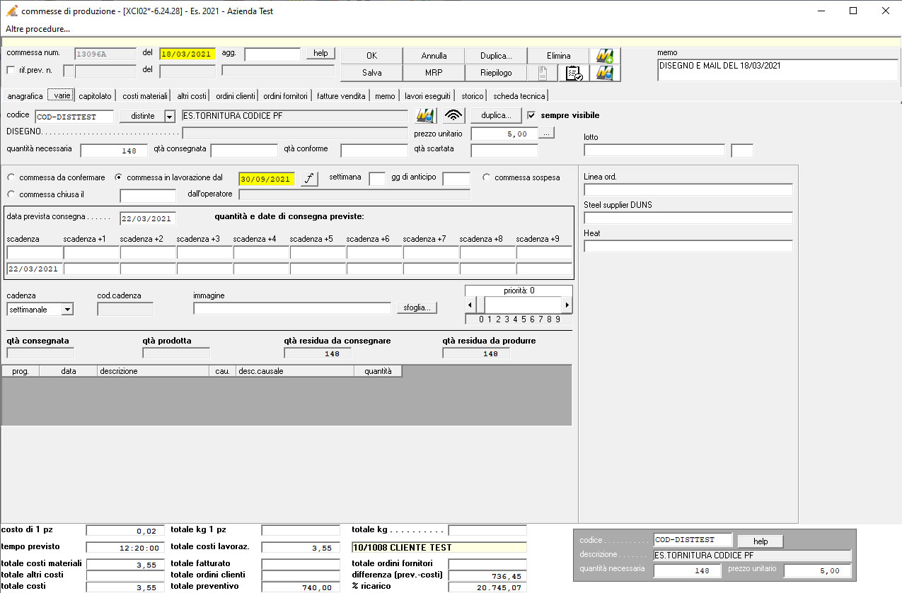Click the M search icon next to description
The width and height of the screenshot is (902, 593).
coord(424,115)
